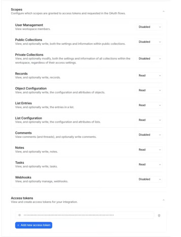181x237 pixels.
Task: Open the Object Configuration scope dropdown
Action: 150,90
